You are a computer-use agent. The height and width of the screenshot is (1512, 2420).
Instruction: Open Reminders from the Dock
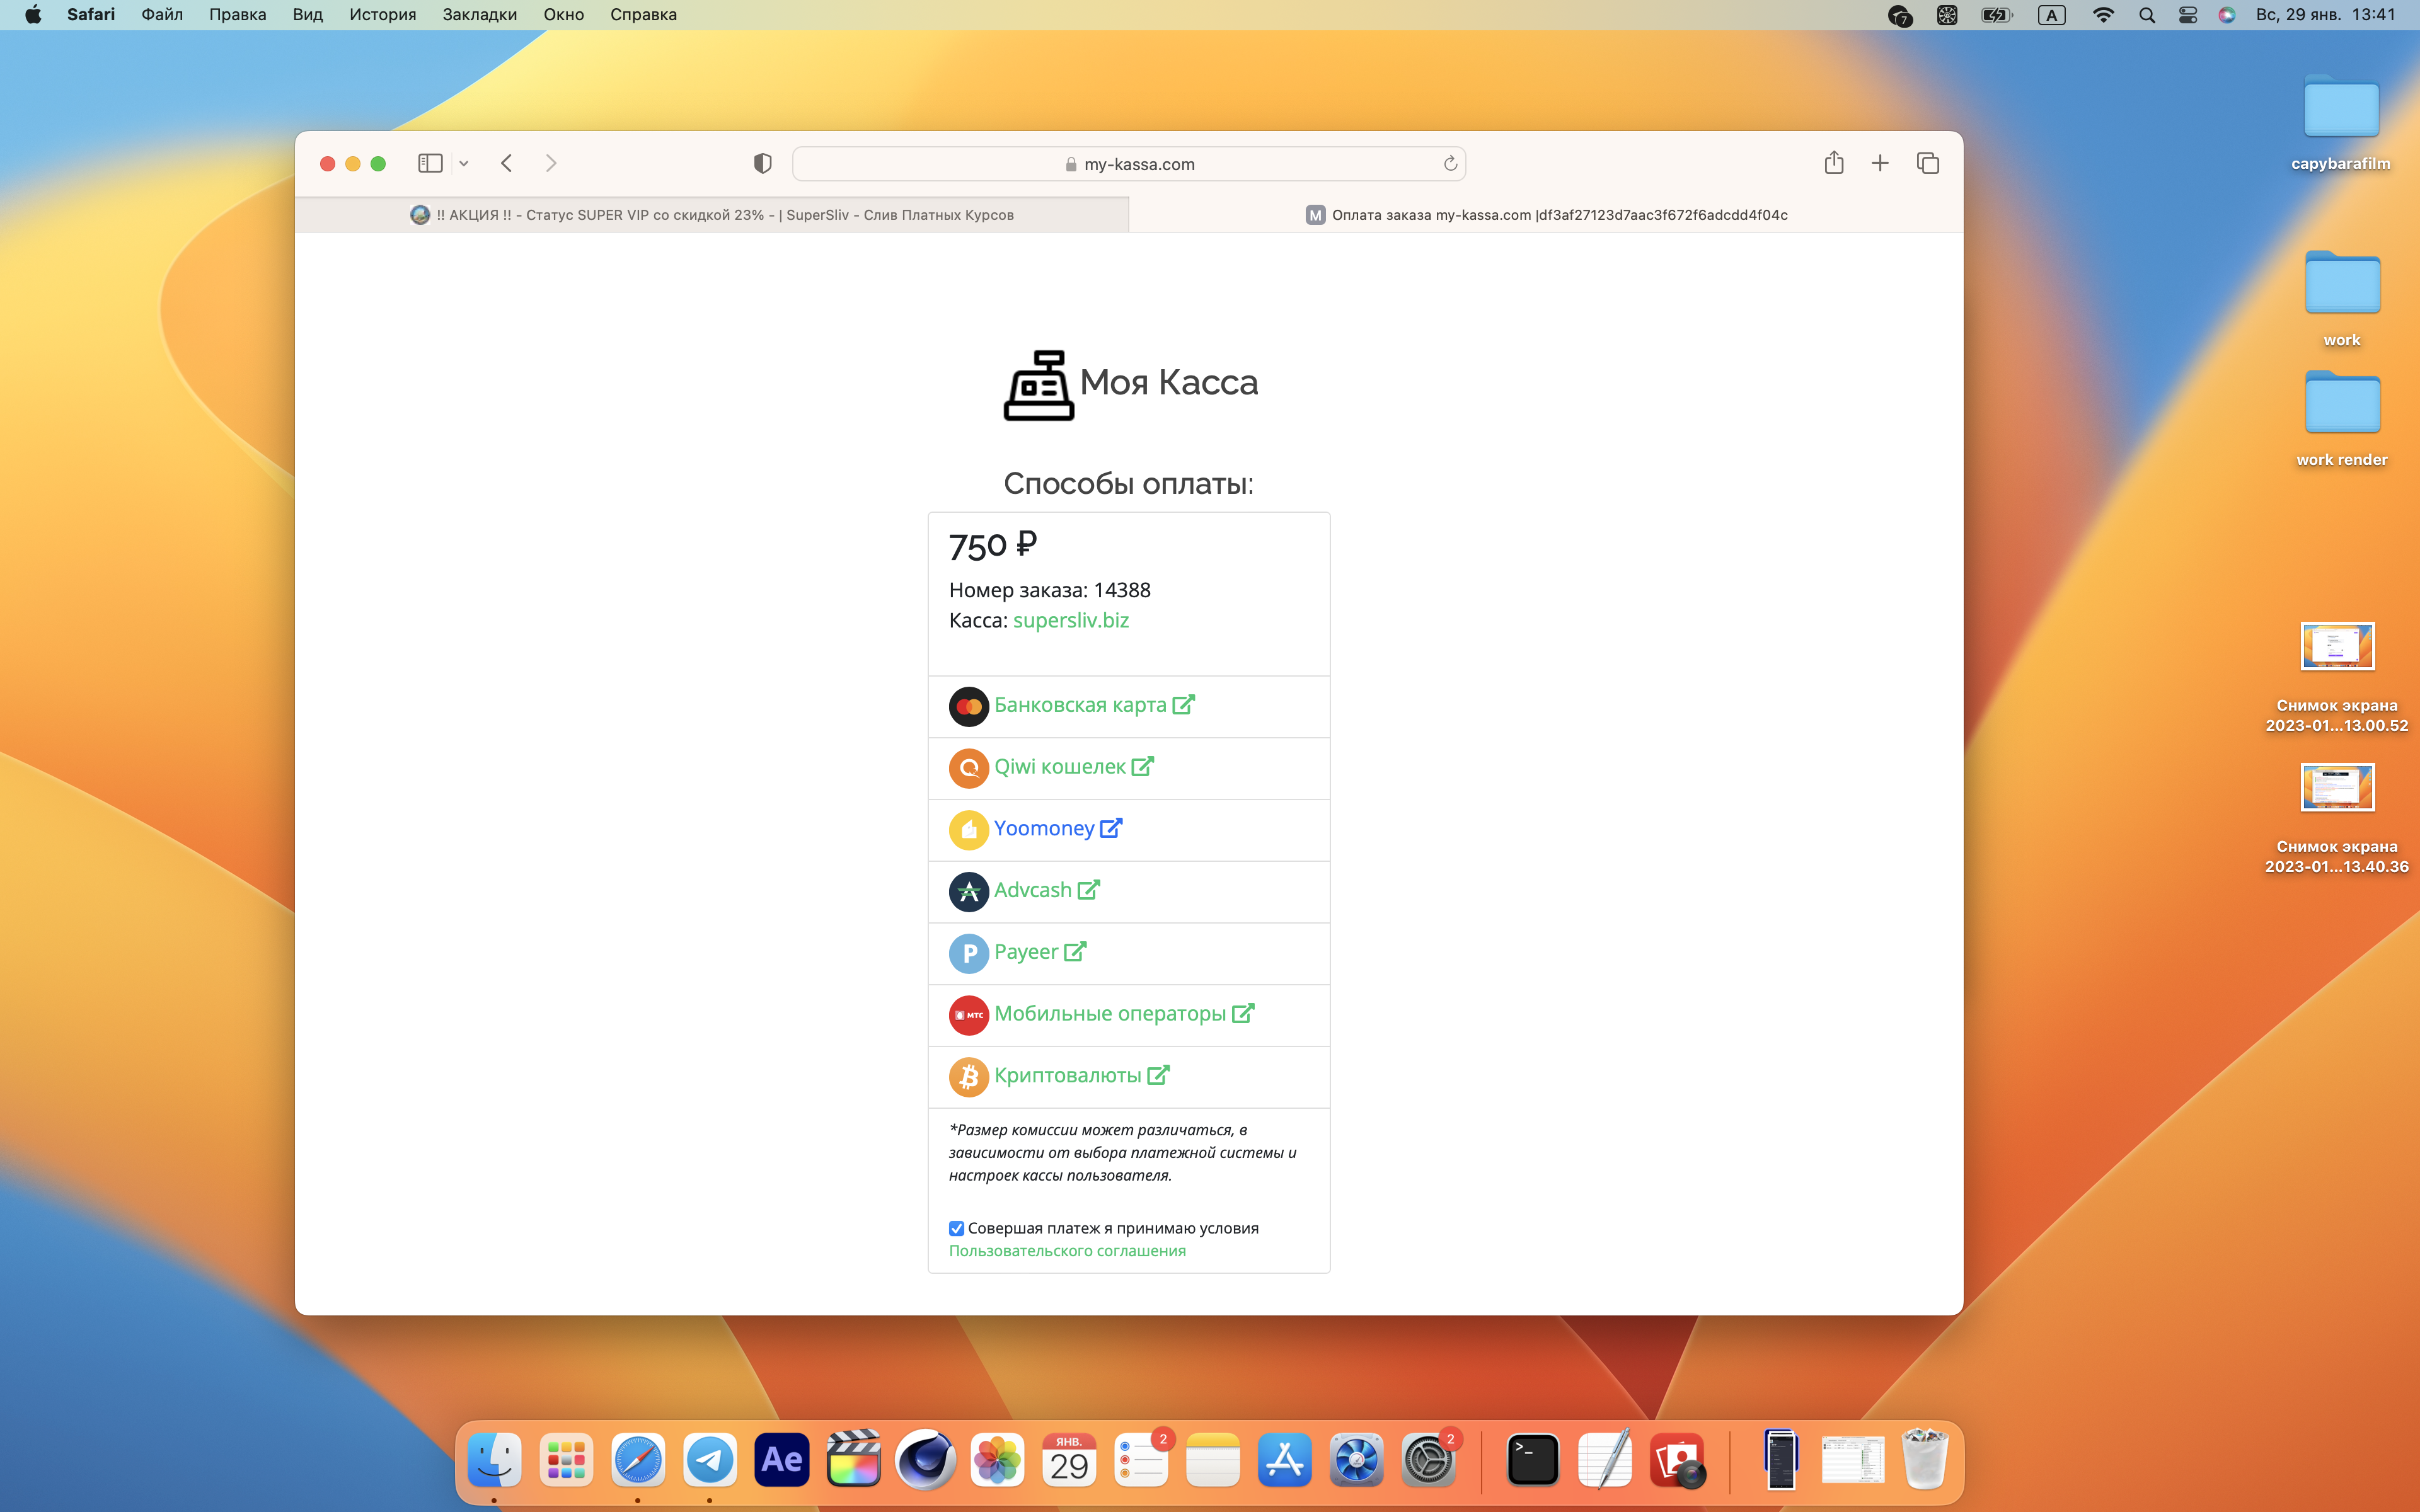click(1141, 1460)
